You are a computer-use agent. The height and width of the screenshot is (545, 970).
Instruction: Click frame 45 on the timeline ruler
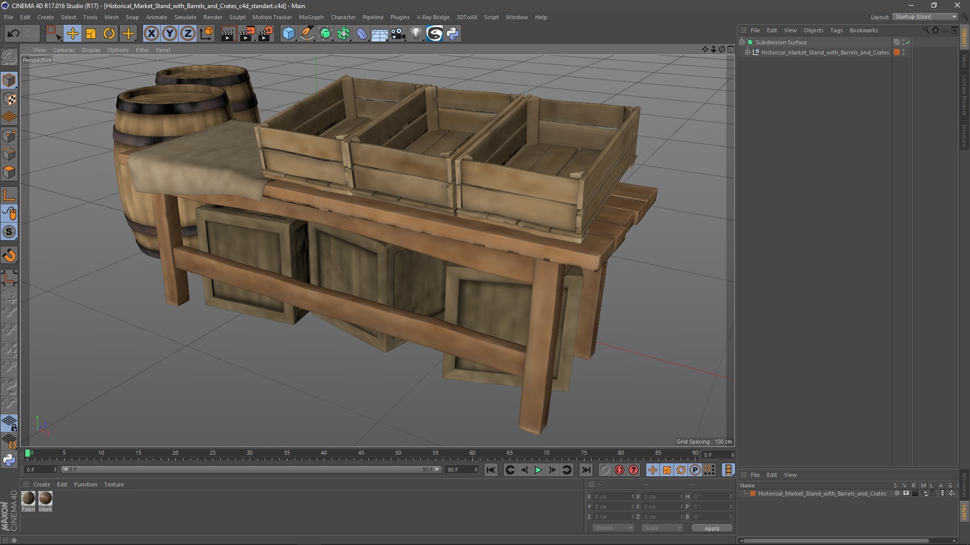pos(361,453)
